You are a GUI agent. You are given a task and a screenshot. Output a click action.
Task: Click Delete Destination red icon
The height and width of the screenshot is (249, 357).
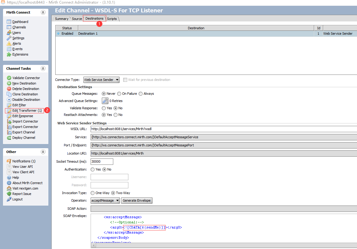coord(9,89)
